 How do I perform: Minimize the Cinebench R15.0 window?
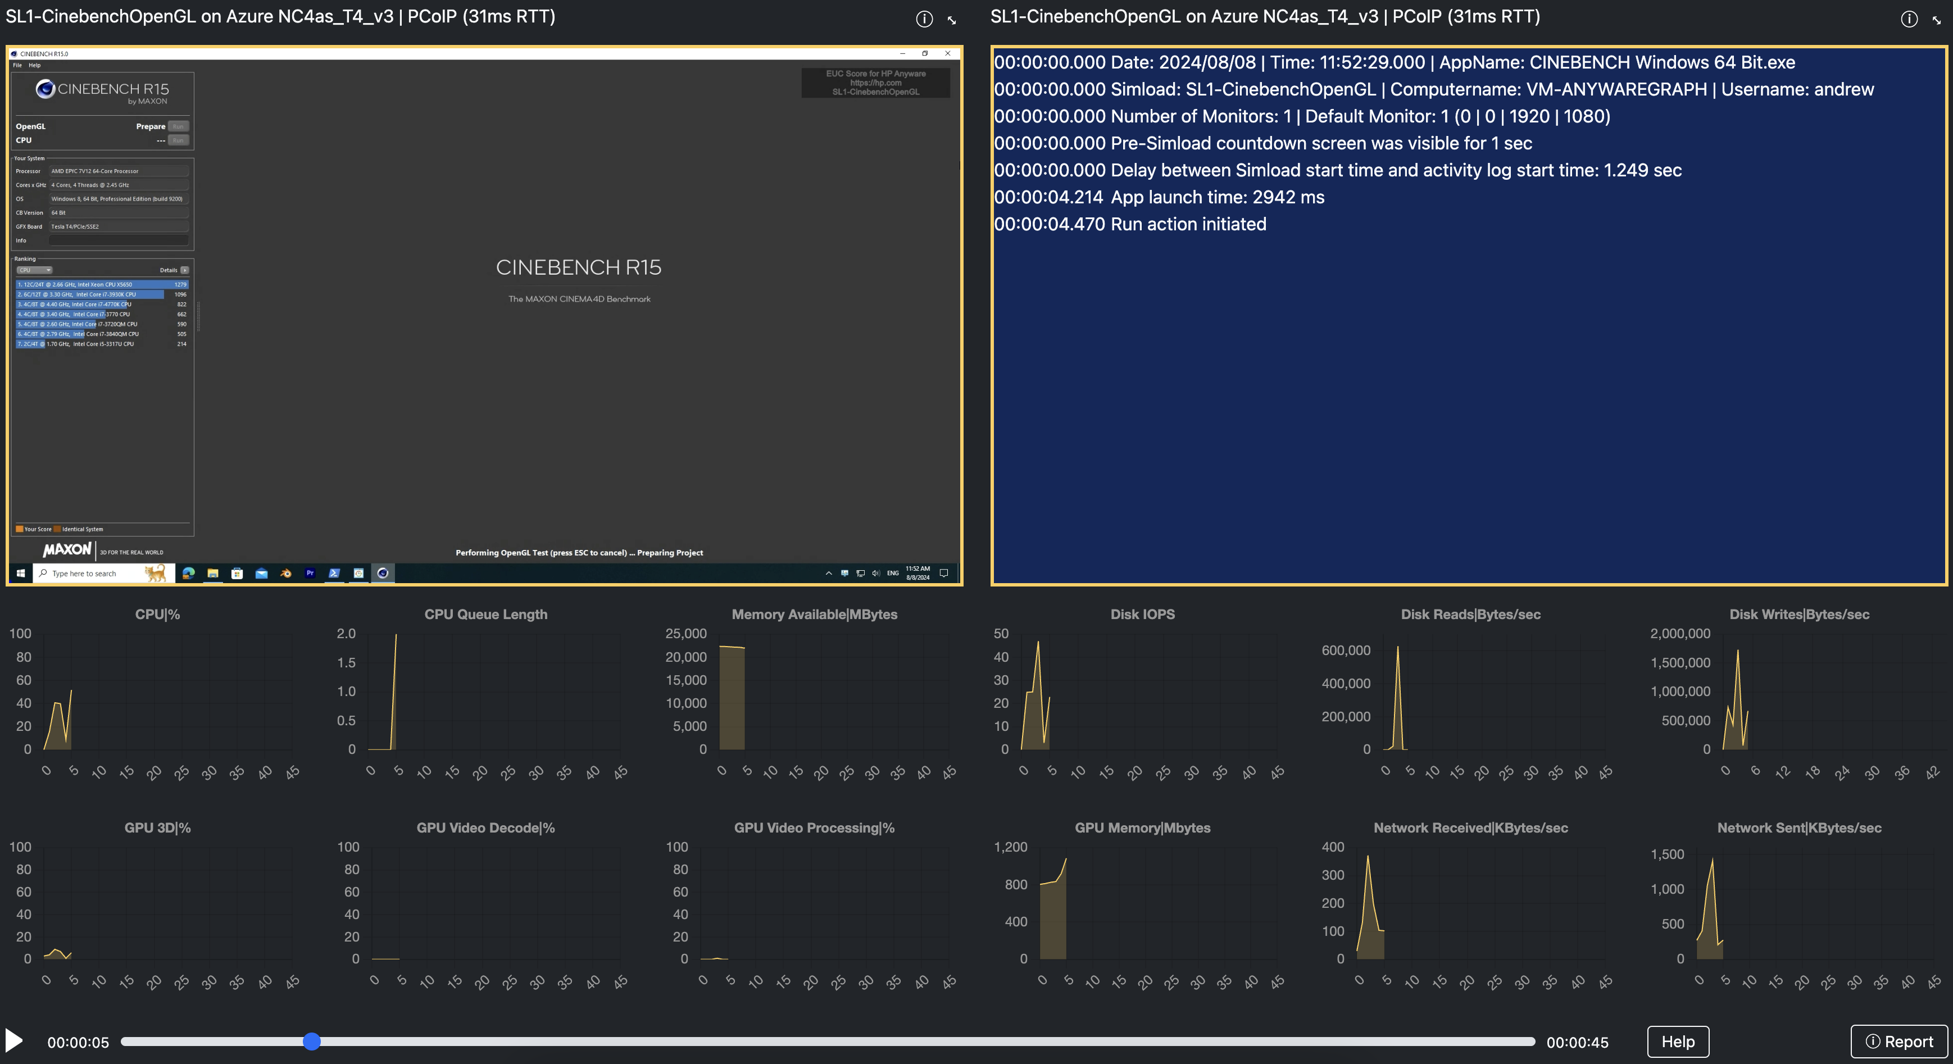903,54
